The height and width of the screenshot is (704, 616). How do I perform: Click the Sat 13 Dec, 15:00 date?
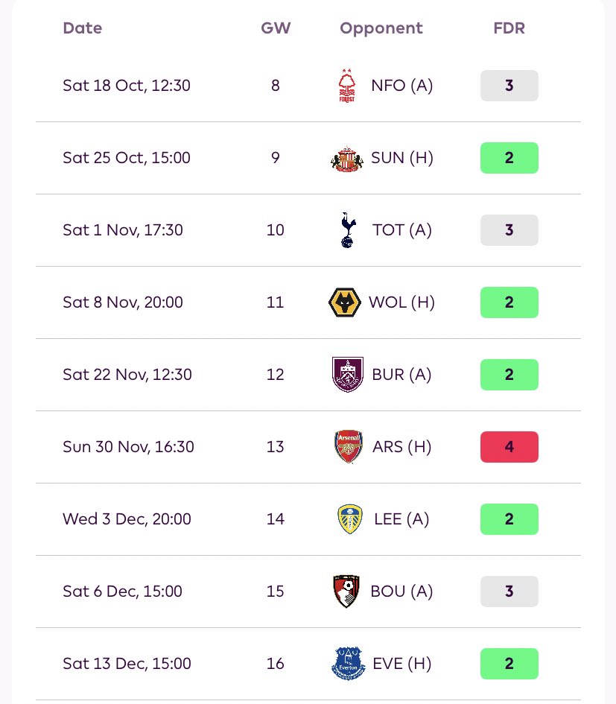click(127, 664)
